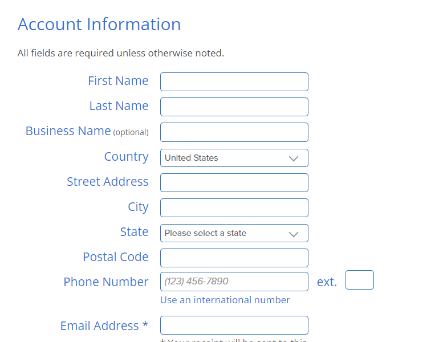Viewport: 439px width, 342px height.
Task: Expand the 'Please select a state' dropdown
Action: [x=234, y=233]
